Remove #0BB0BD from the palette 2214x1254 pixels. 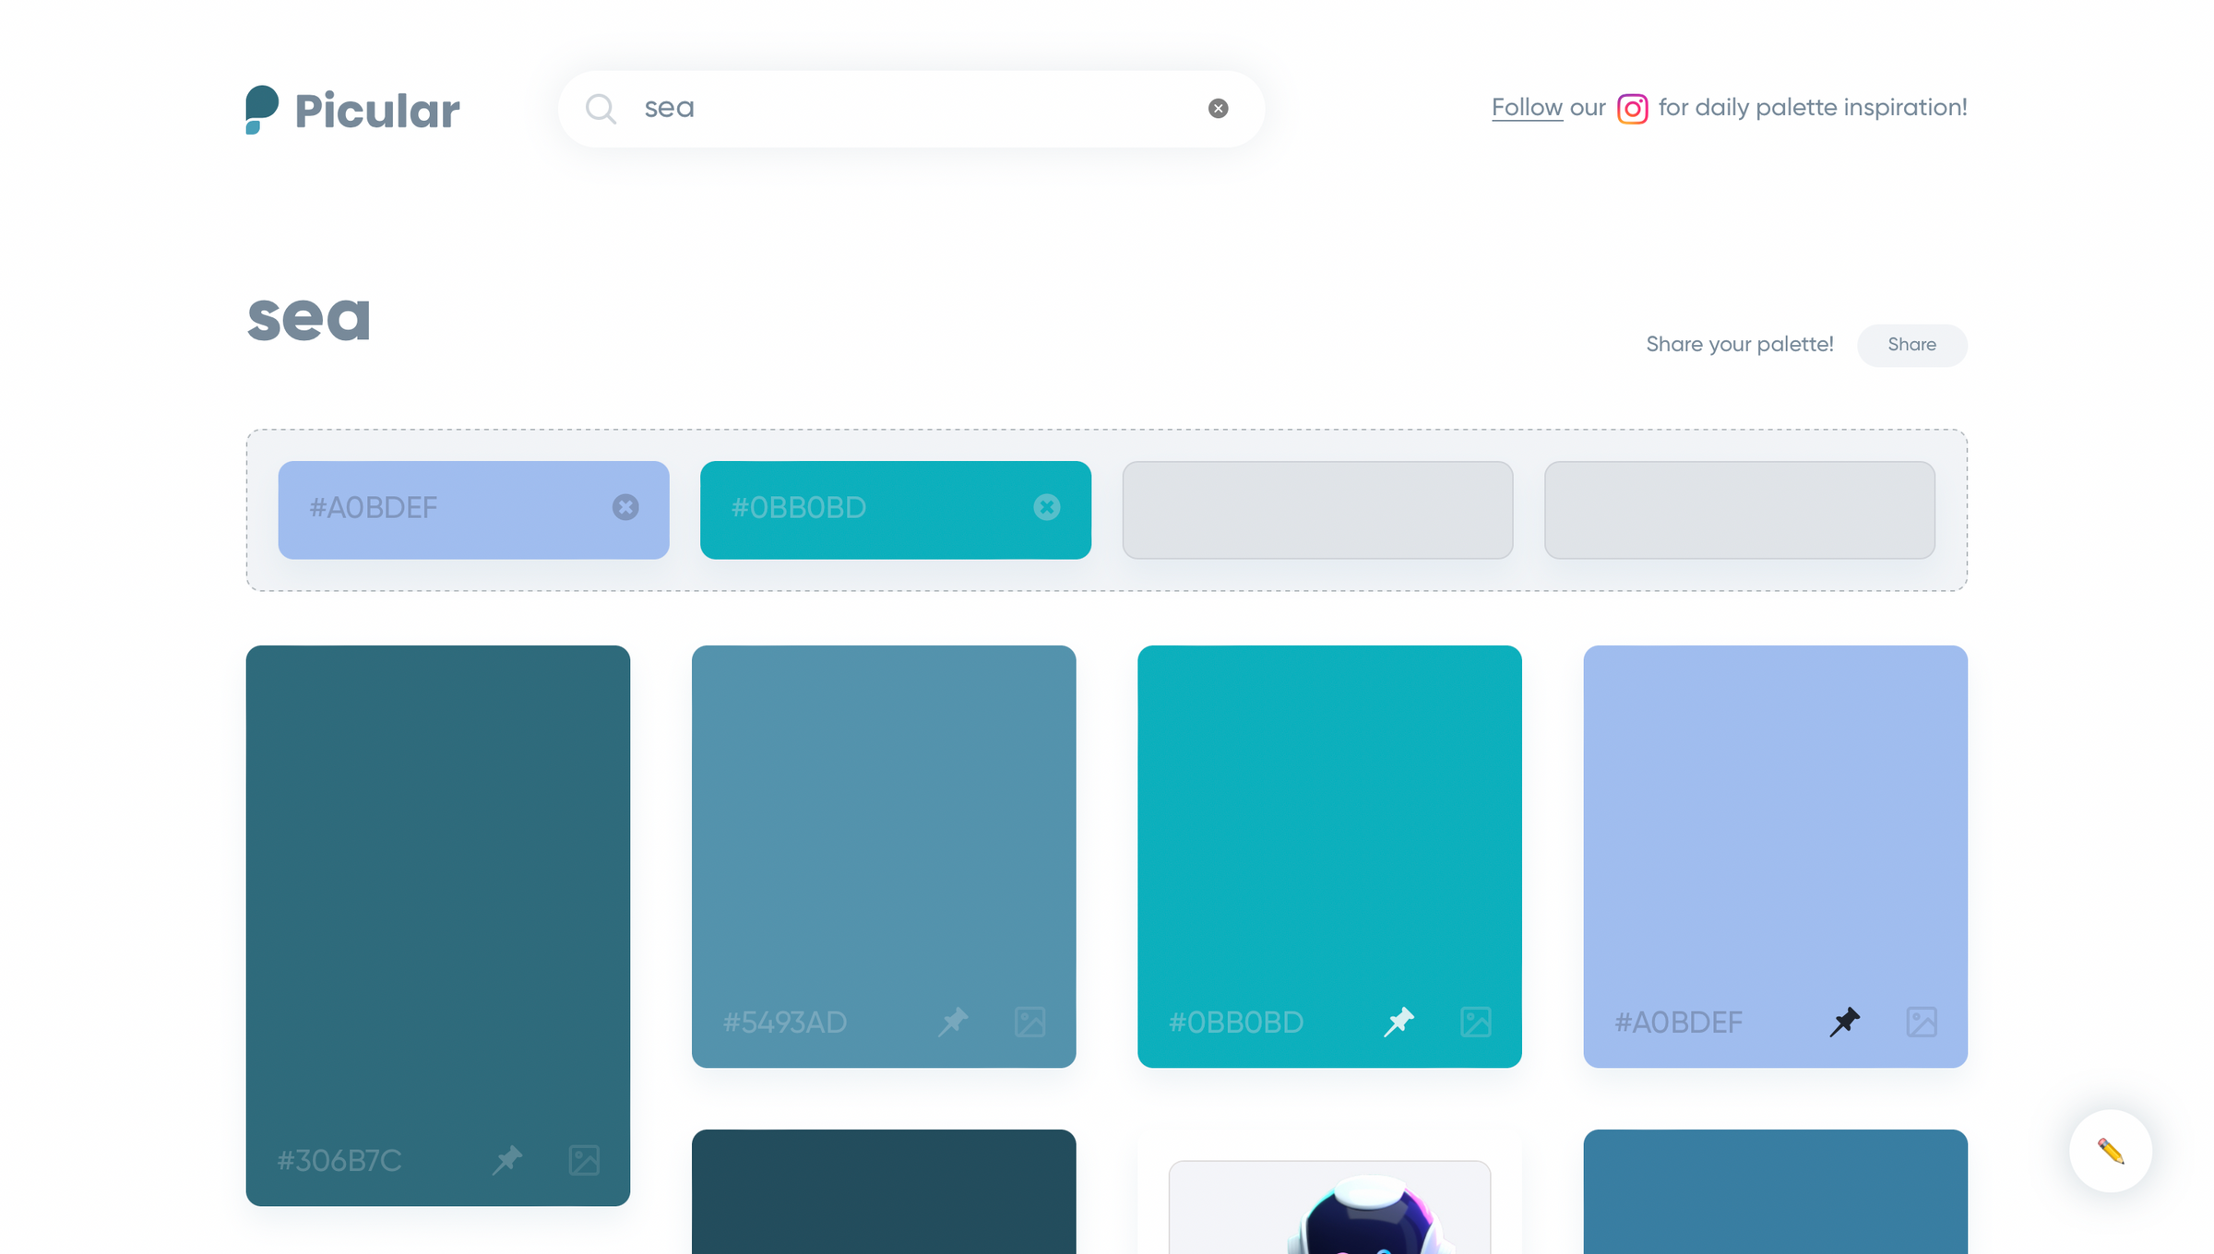point(1046,507)
